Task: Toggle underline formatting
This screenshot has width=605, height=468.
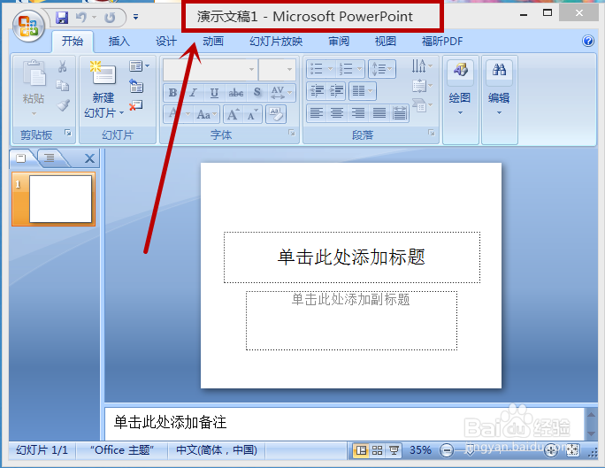Action: (x=215, y=93)
